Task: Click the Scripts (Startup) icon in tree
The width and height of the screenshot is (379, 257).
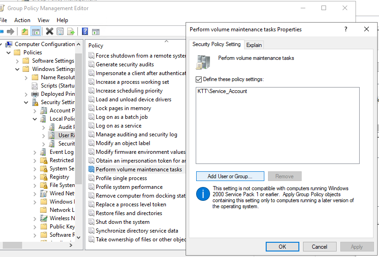Action: (35, 86)
